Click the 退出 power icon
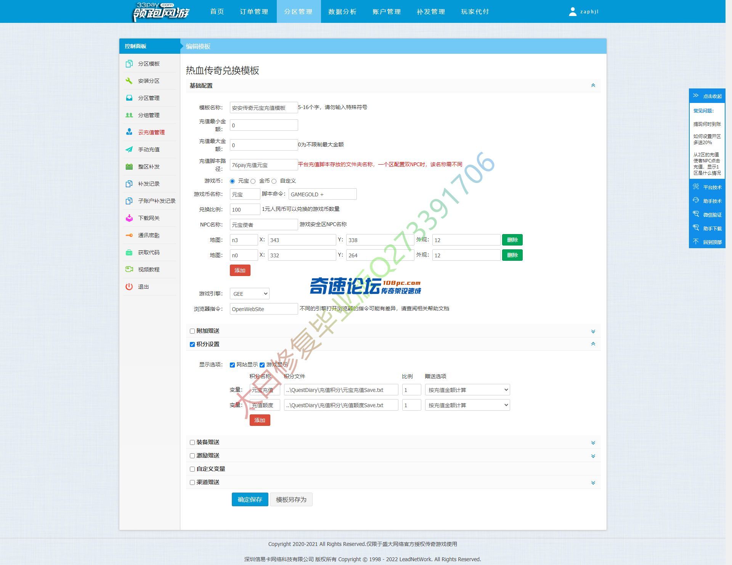732x565 pixels. coord(129,287)
